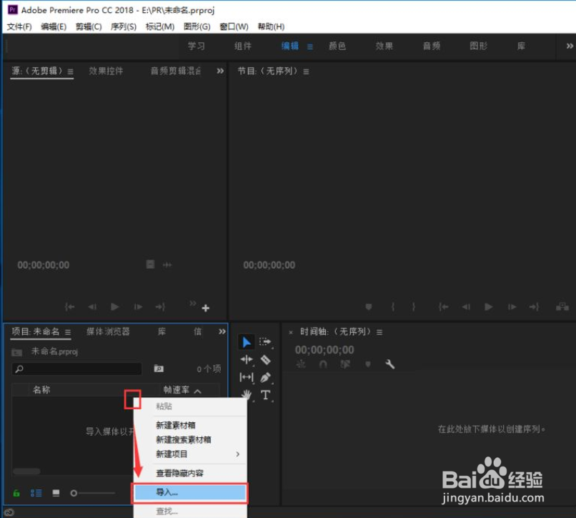Switch to 音频 workspace
The width and height of the screenshot is (576, 518).
click(431, 46)
